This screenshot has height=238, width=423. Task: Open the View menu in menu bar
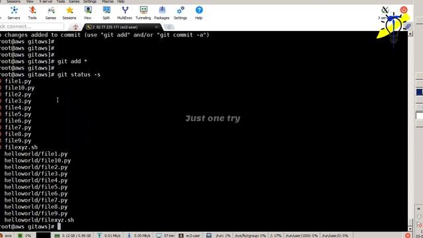pyautogui.click(x=30, y=1)
